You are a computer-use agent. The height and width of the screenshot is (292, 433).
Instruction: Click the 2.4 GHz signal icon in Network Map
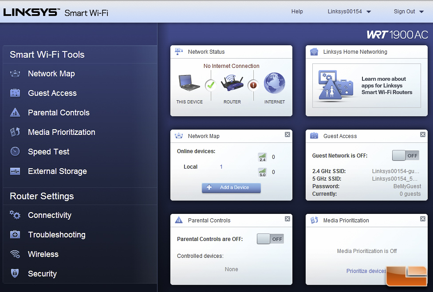(262, 157)
